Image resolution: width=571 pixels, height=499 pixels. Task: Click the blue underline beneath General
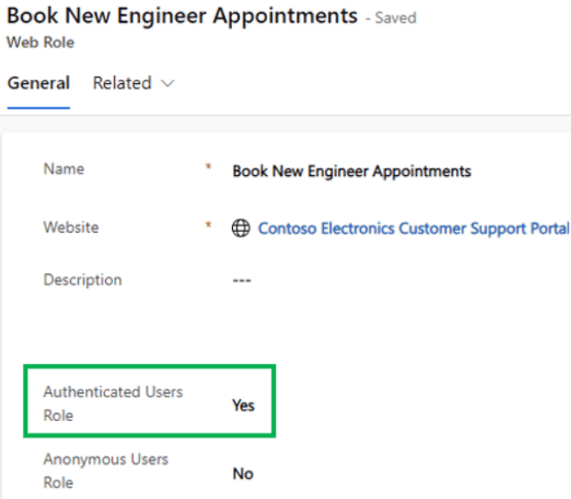[39, 108]
